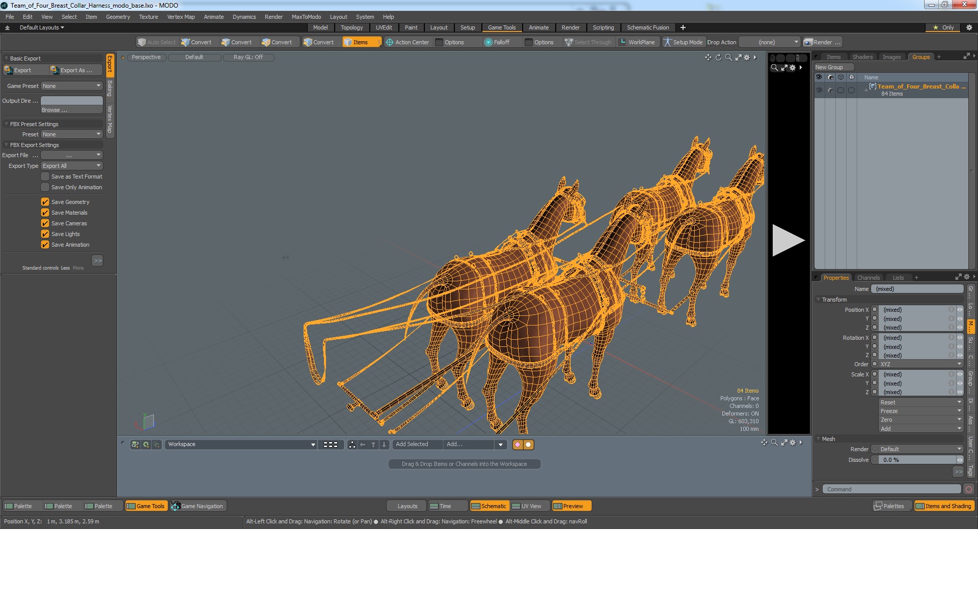
Task: Click the 3D viewport zoom magnifier icon
Action: (728, 57)
